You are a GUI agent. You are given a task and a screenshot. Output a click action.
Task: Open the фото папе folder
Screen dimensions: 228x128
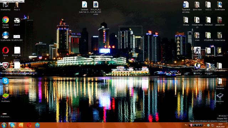point(197,6)
